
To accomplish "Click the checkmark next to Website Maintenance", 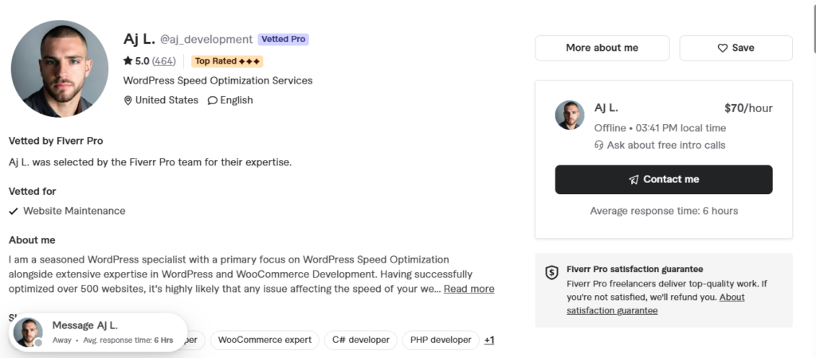I will click(14, 211).
